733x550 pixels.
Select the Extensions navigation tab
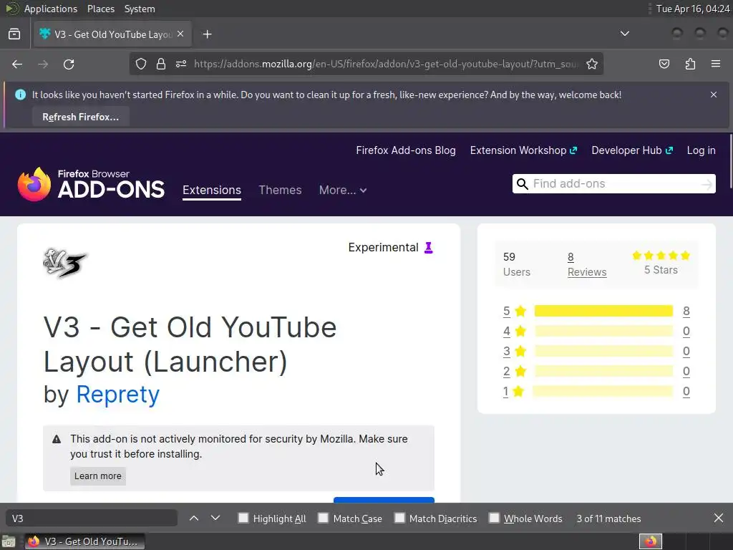[212, 190]
